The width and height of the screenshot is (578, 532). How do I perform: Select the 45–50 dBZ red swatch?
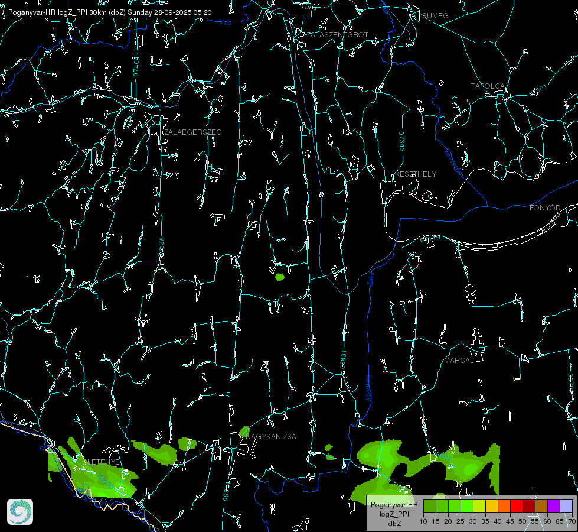(x=517, y=506)
